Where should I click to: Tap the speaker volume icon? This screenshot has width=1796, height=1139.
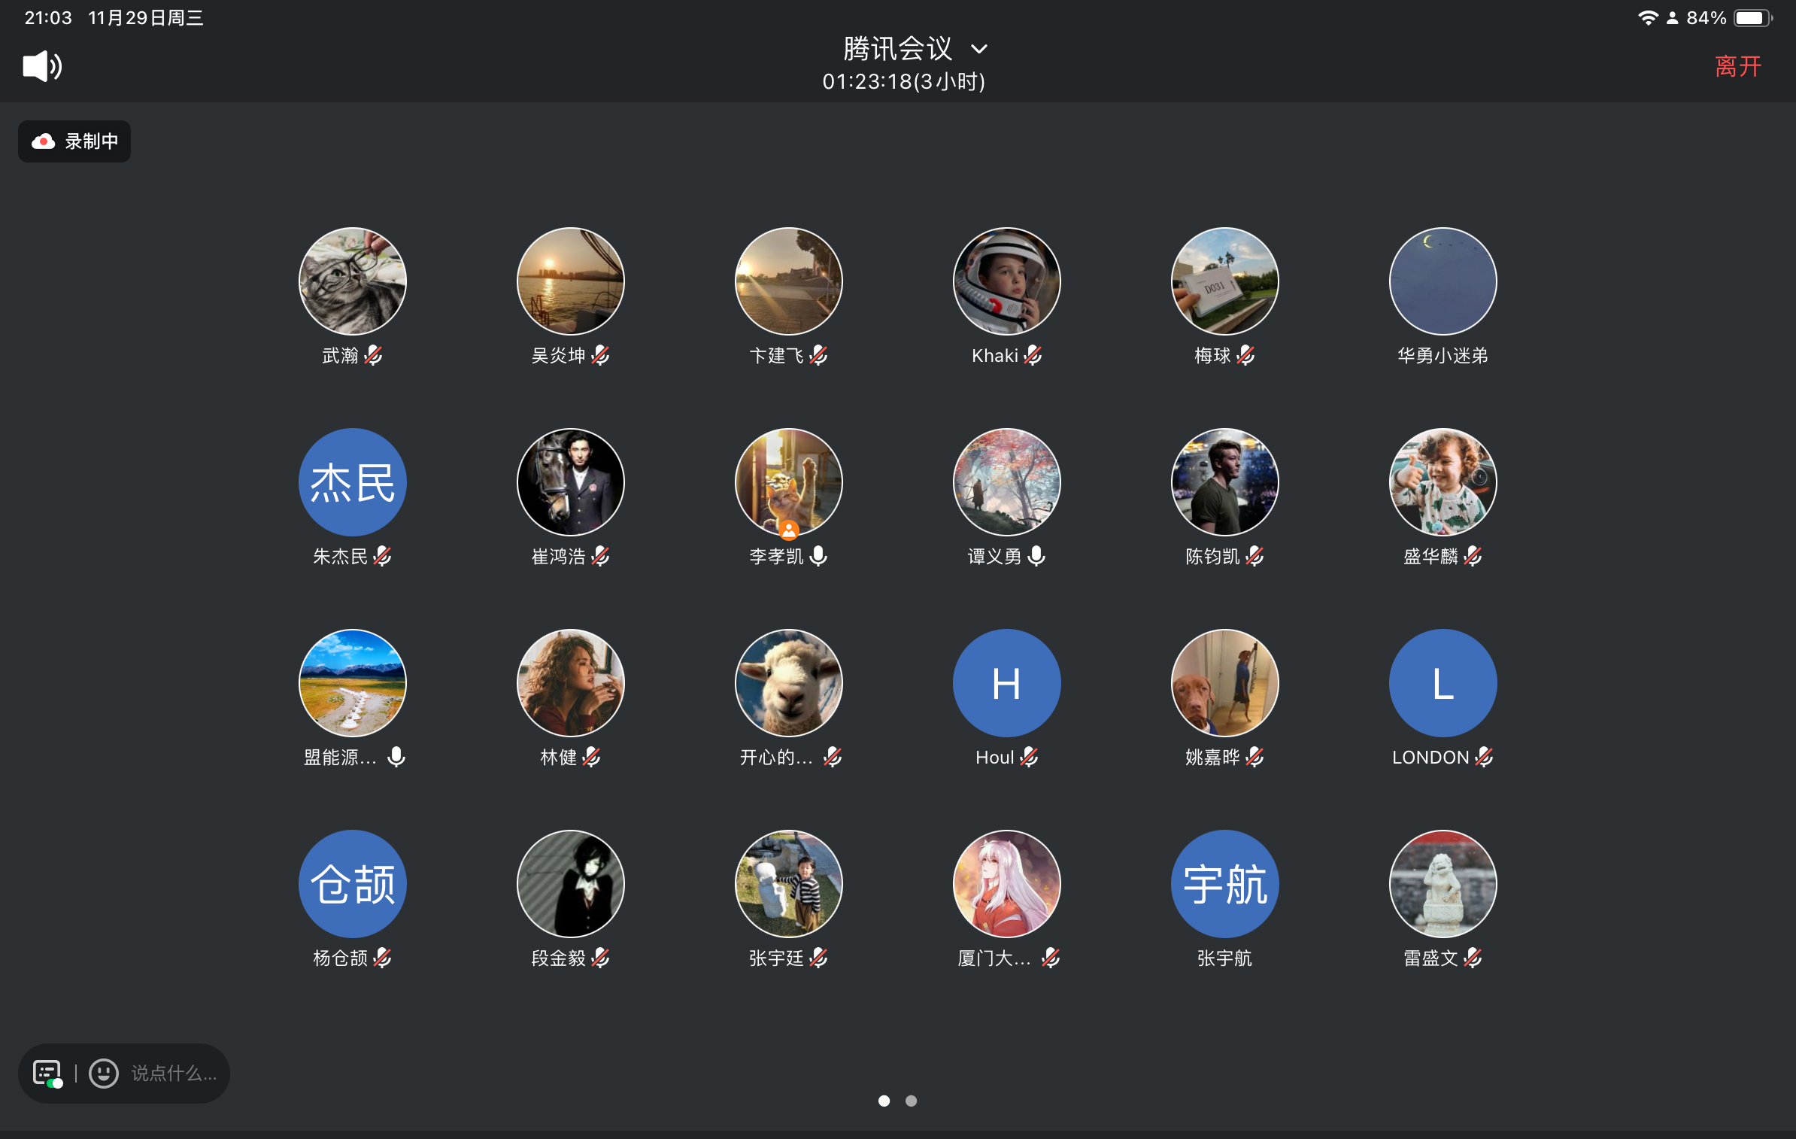click(42, 66)
